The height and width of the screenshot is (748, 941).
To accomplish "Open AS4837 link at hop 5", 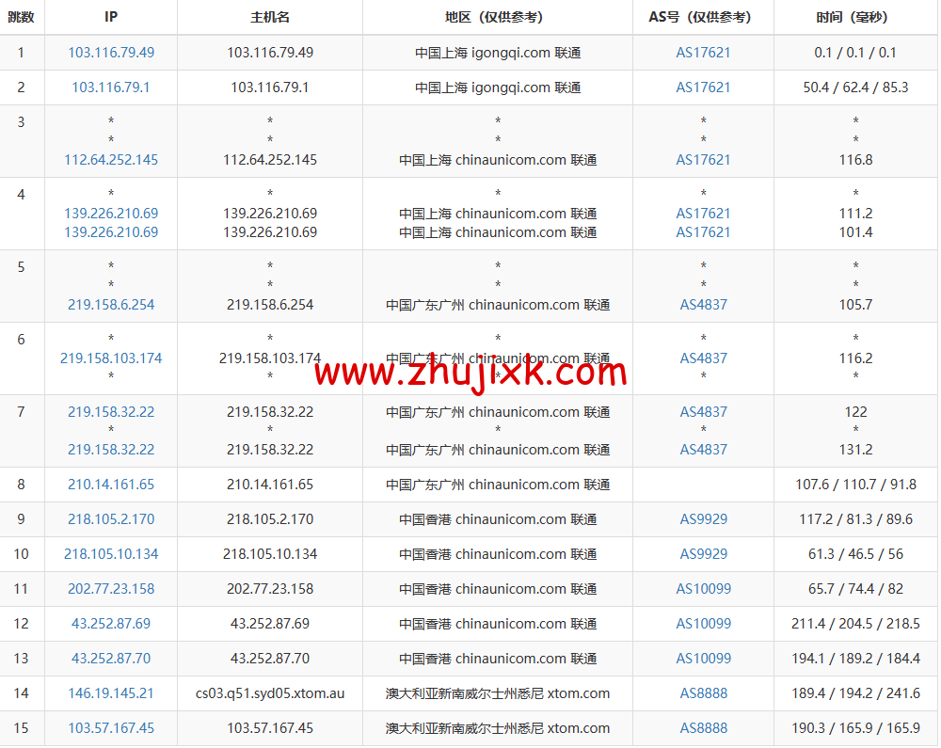I will pyautogui.click(x=703, y=304).
